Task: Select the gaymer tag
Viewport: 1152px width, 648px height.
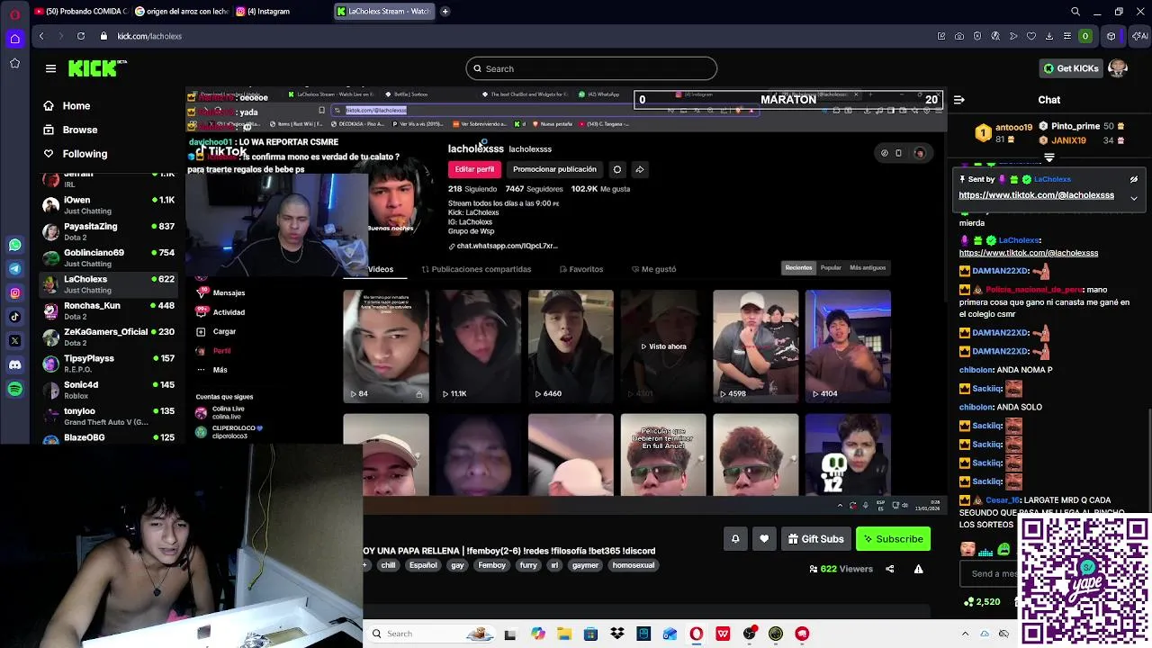Action: (585, 565)
